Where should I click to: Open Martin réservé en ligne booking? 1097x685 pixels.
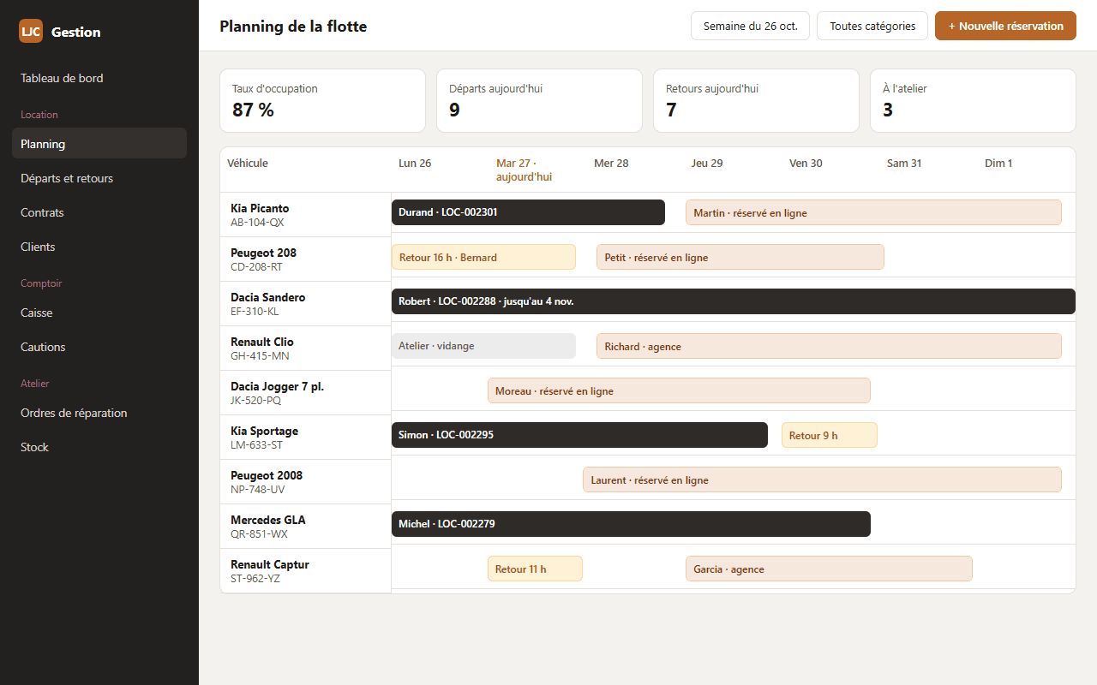pos(873,212)
